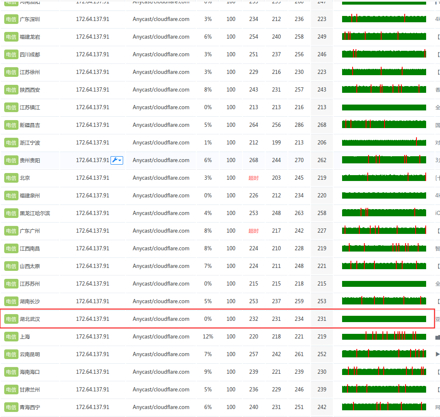Select the 广东广州 location name
This screenshot has width=440, height=417.
pyautogui.click(x=30, y=231)
